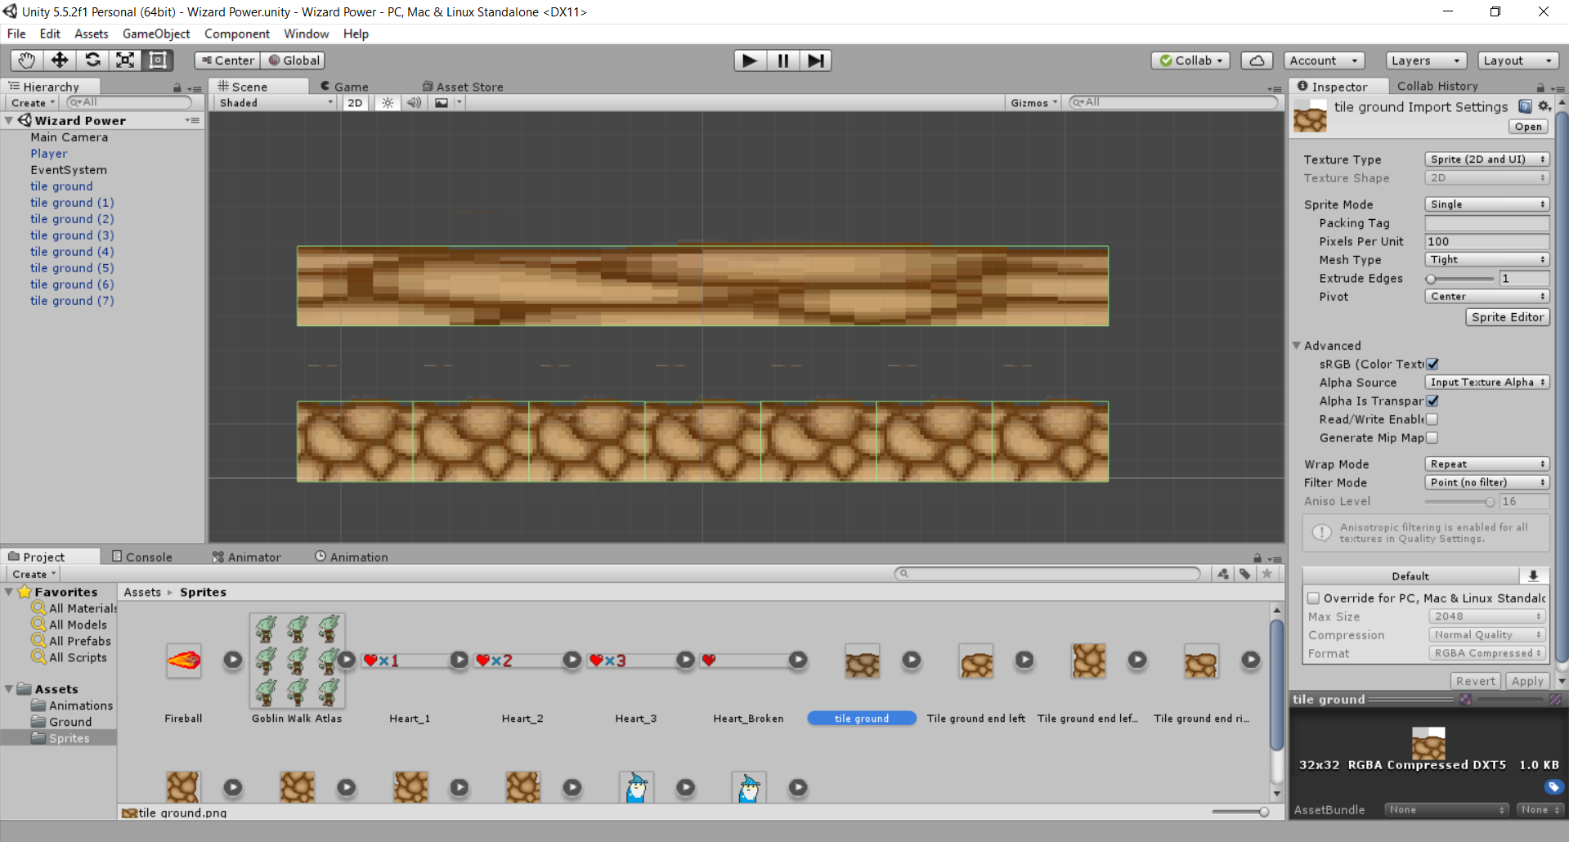Click the blue asset label tag icon
The height and width of the screenshot is (842, 1569).
pyautogui.click(x=1553, y=786)
